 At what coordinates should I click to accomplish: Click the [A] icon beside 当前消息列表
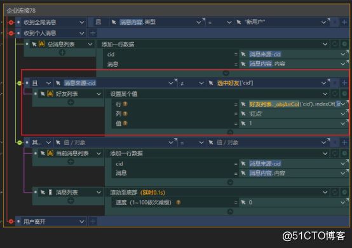click(50, 153)
